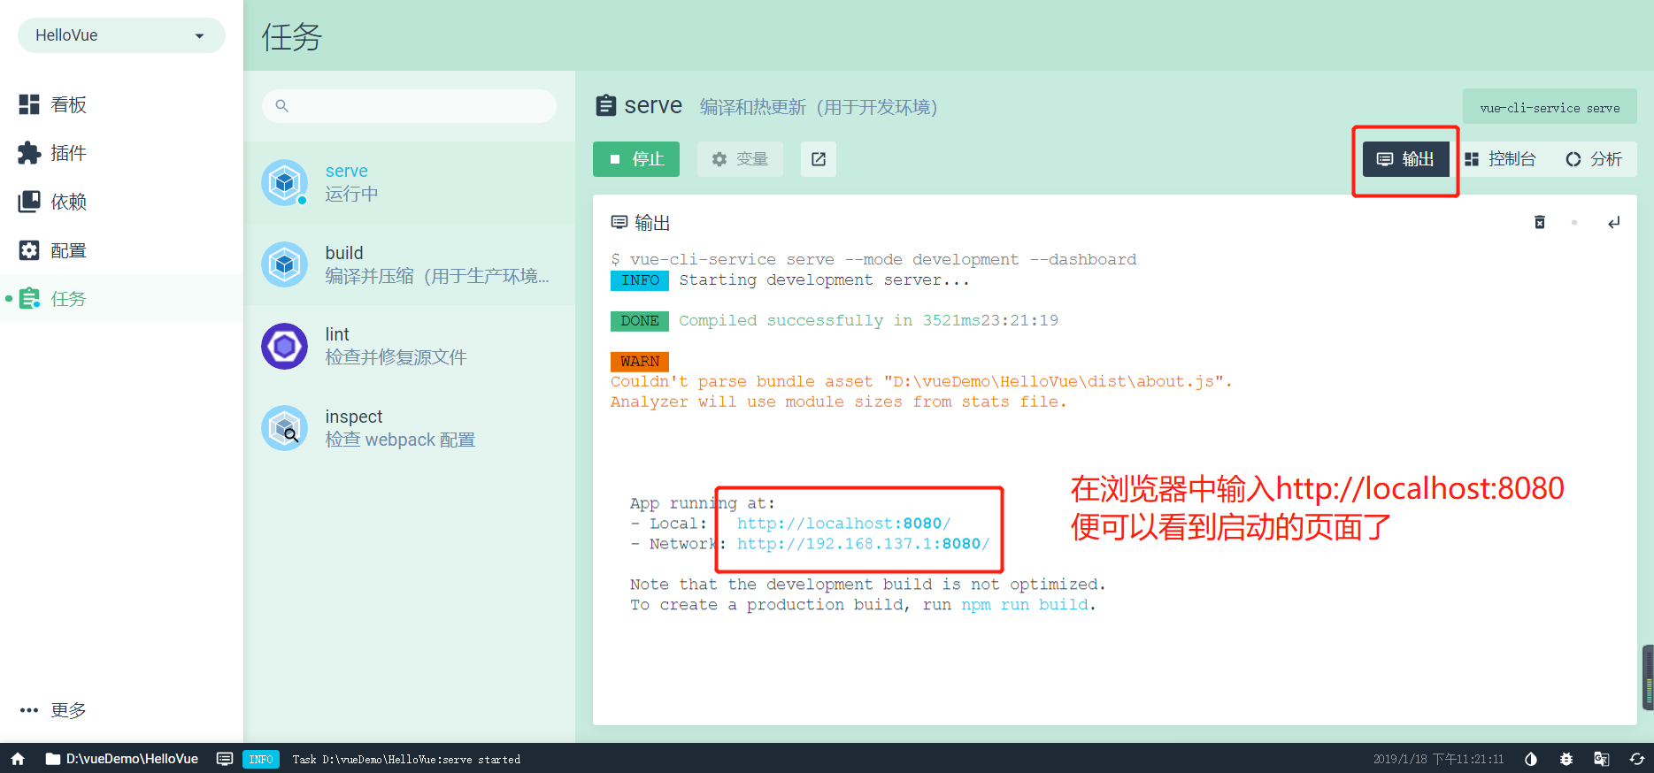
Task: Open the HelloVue project dropdown
Action: click(x=121, y=35)
